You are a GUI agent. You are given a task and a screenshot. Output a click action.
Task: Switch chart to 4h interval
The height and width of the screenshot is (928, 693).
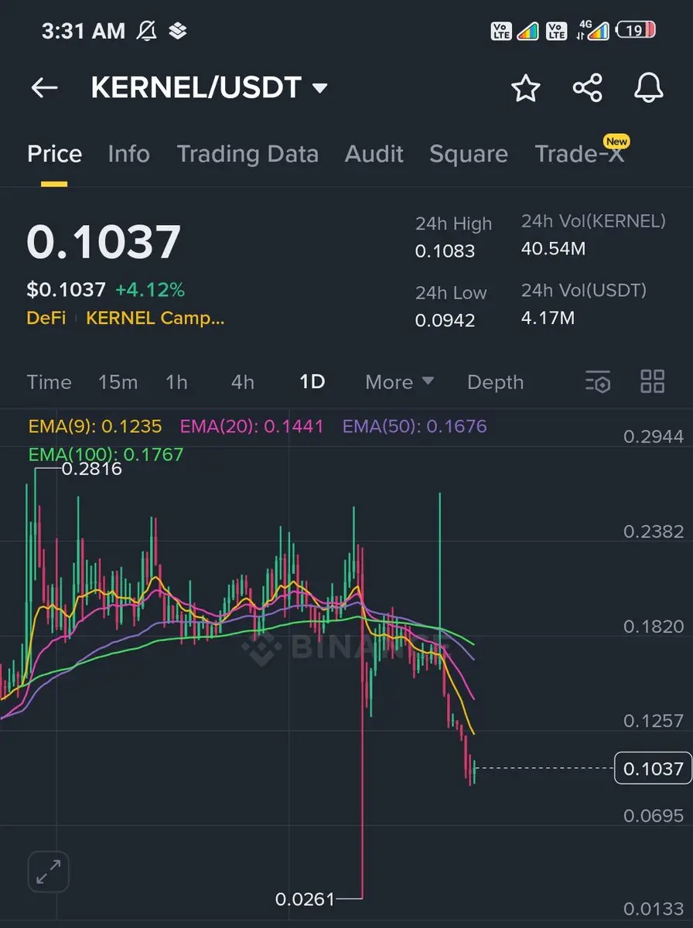[243, 382]
